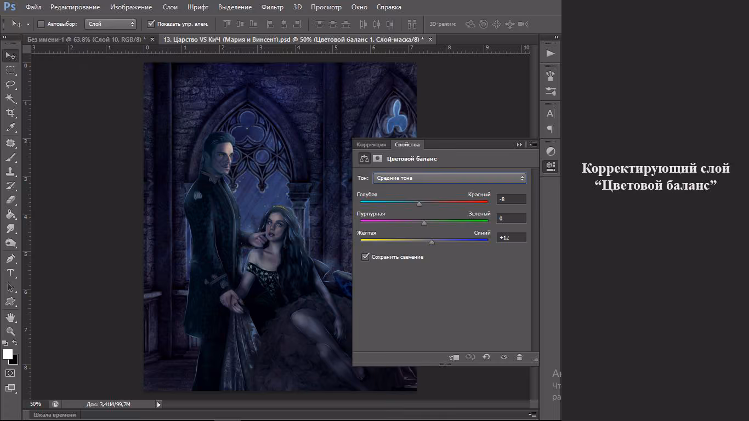Image resolution: width=749 pixels, height=421 pixels.
Task: Switch to the layer mask properties icon
Action: (378, 158)
